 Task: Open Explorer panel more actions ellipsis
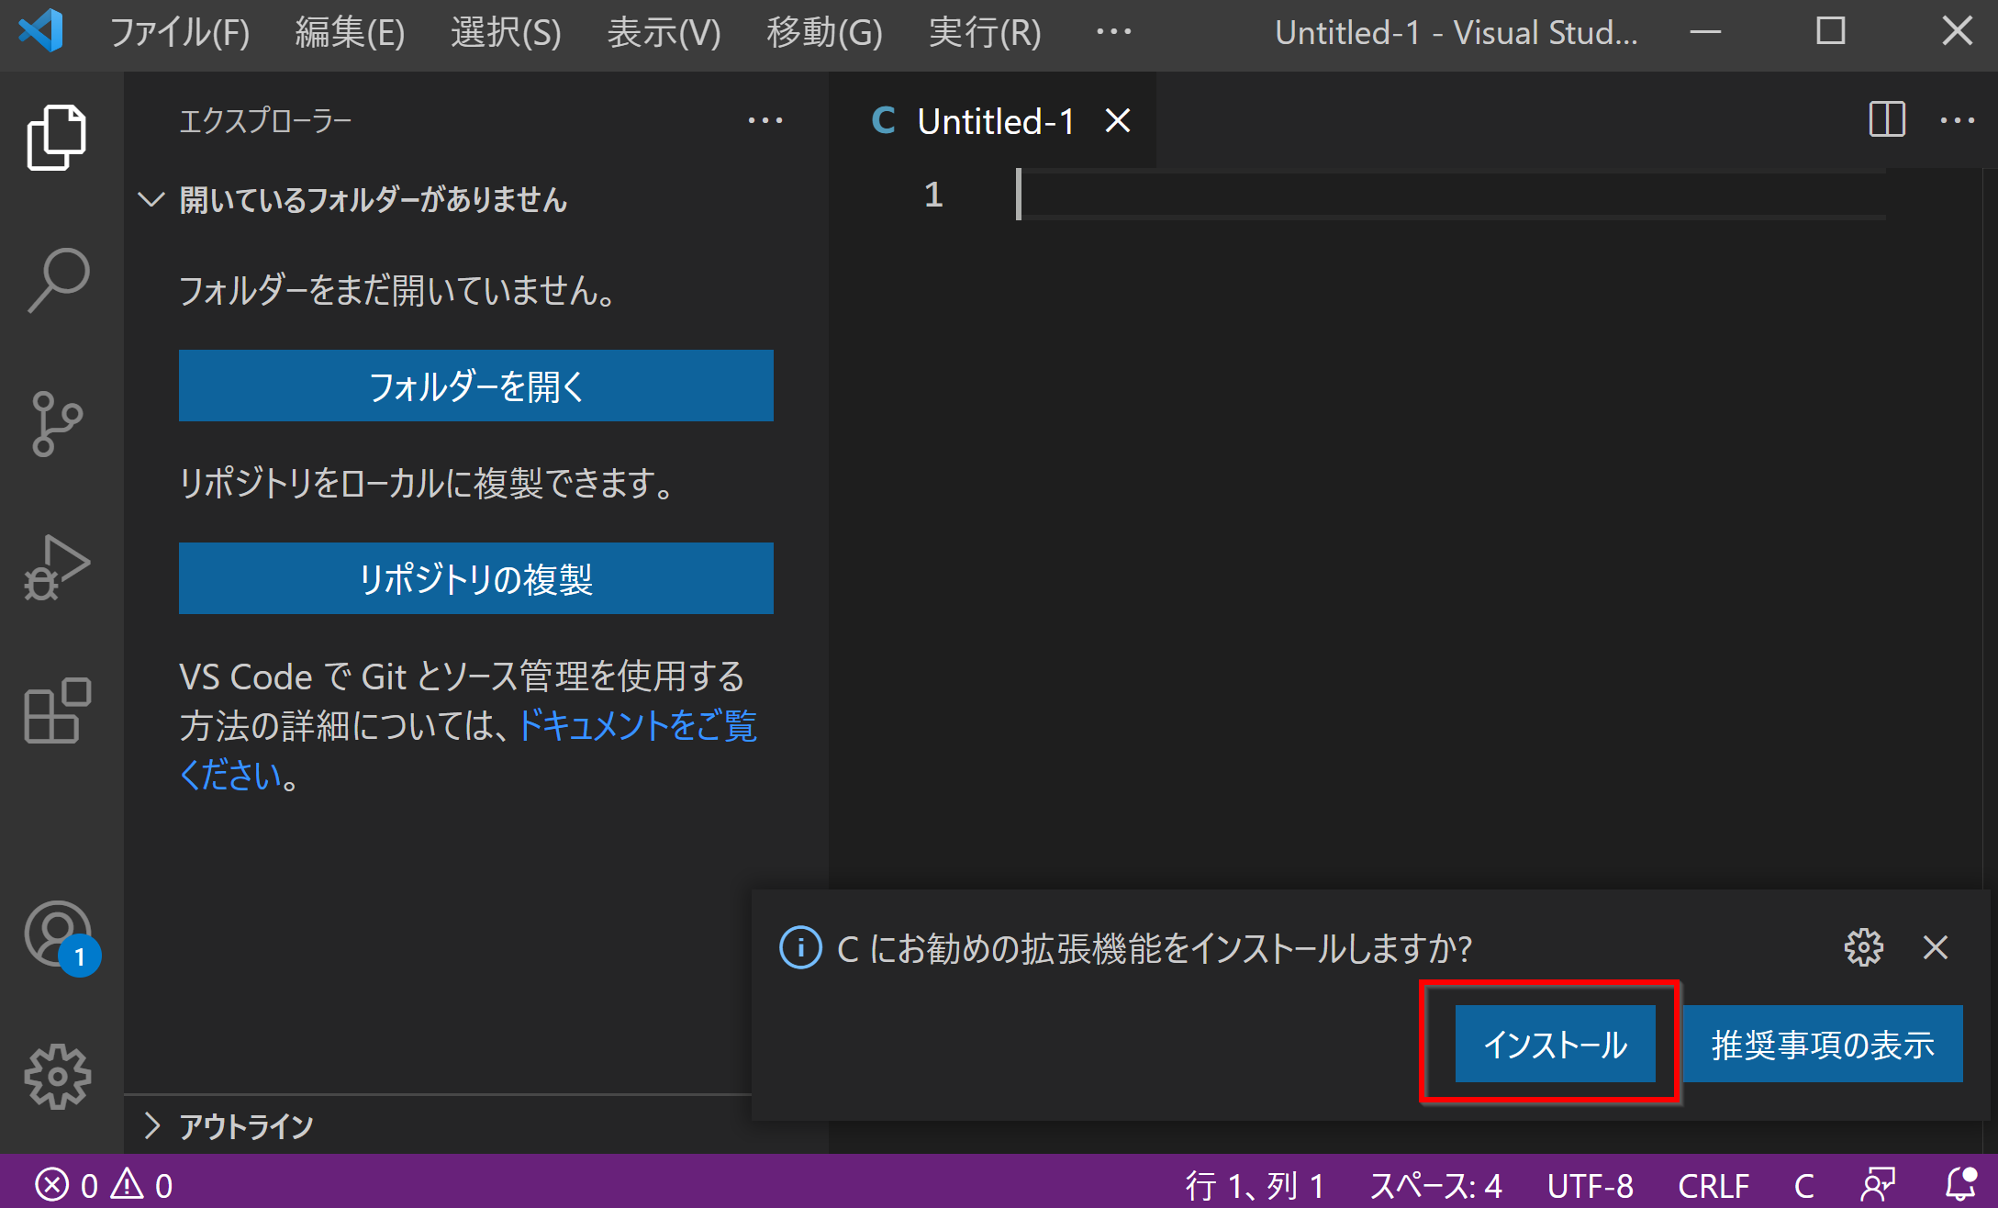(x=765, y=120)
